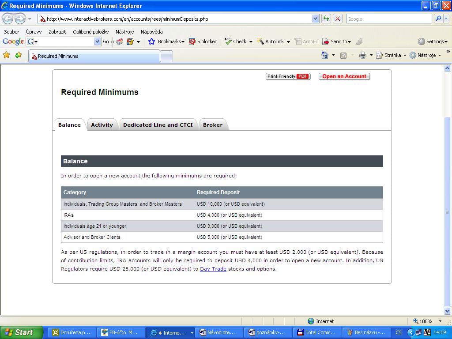
Task: Click the Windows Start button
Action: [21, 332]
